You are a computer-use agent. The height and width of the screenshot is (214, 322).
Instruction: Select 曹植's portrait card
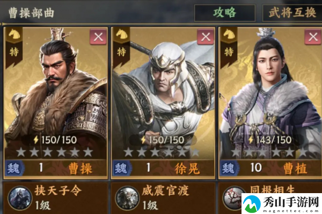270,103
